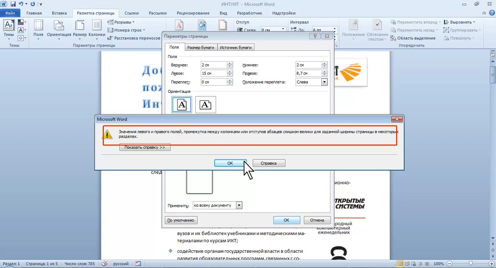This screenshot has width=496, height=268.
Task: Click the page color icon
Action: pos(202,25)
